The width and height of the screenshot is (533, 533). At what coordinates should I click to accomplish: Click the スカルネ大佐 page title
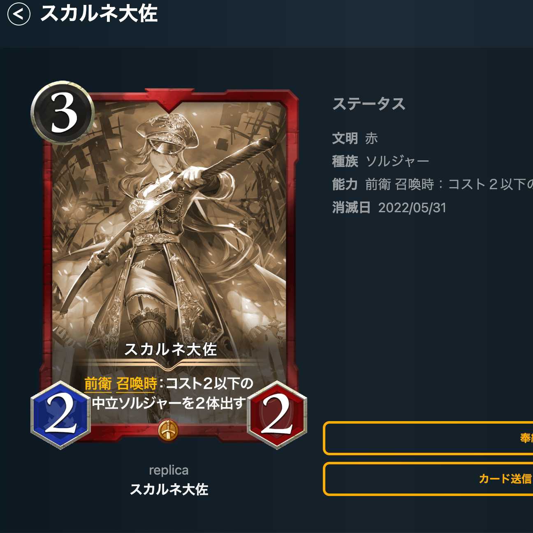tap(99, 14)
